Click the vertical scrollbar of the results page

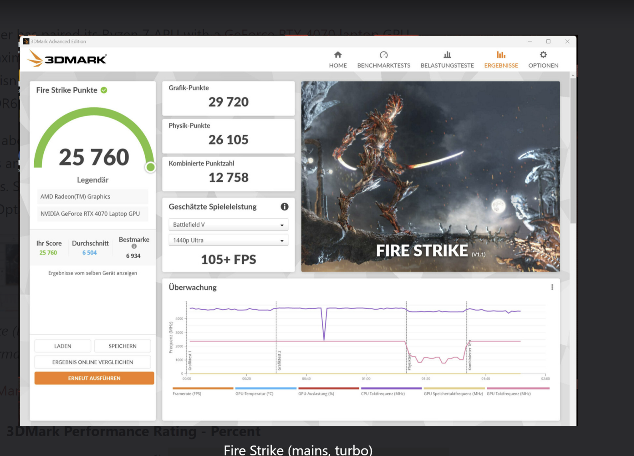(x=573, y=151)
